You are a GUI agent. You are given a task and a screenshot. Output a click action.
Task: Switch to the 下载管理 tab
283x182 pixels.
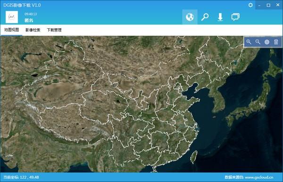pos(54,30)
